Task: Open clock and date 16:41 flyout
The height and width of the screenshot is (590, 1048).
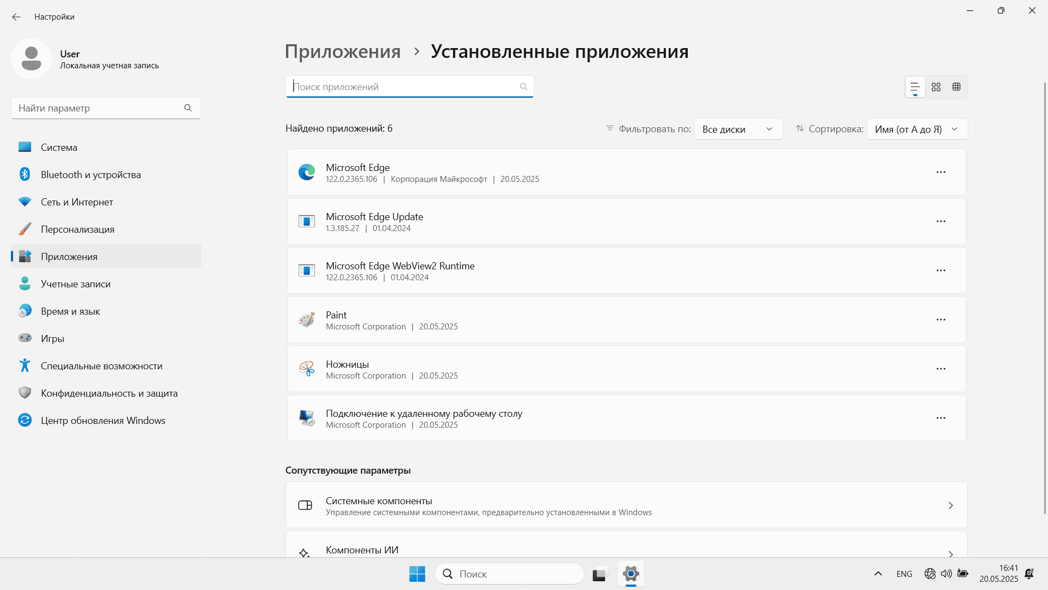Action: (998, 574)
